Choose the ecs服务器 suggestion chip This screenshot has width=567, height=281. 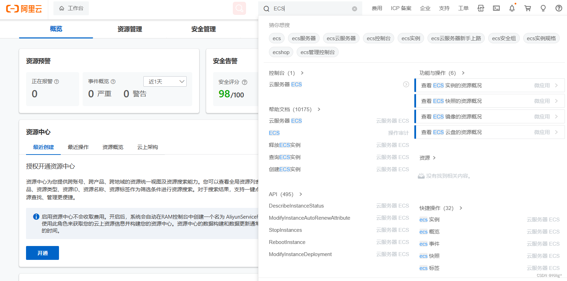point(304,38)
